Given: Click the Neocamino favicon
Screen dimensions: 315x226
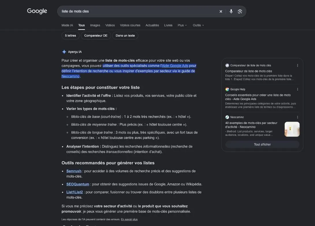Looking at the screenshot, I should coord(227,117).
